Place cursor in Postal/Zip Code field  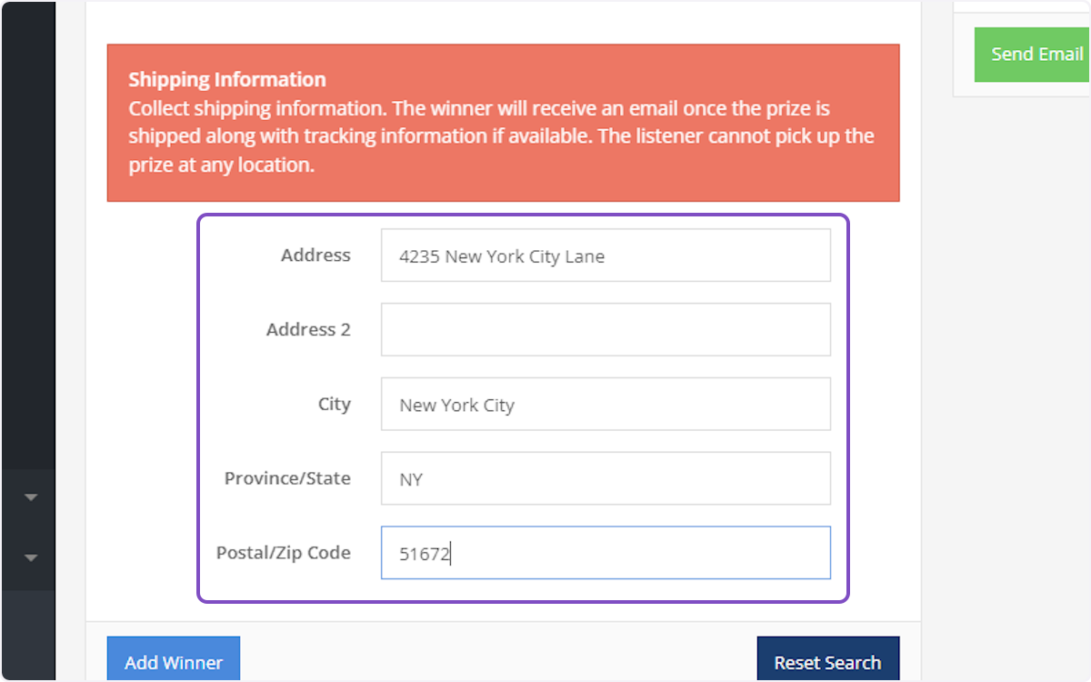pyautogui.click(x=606, y=553)
